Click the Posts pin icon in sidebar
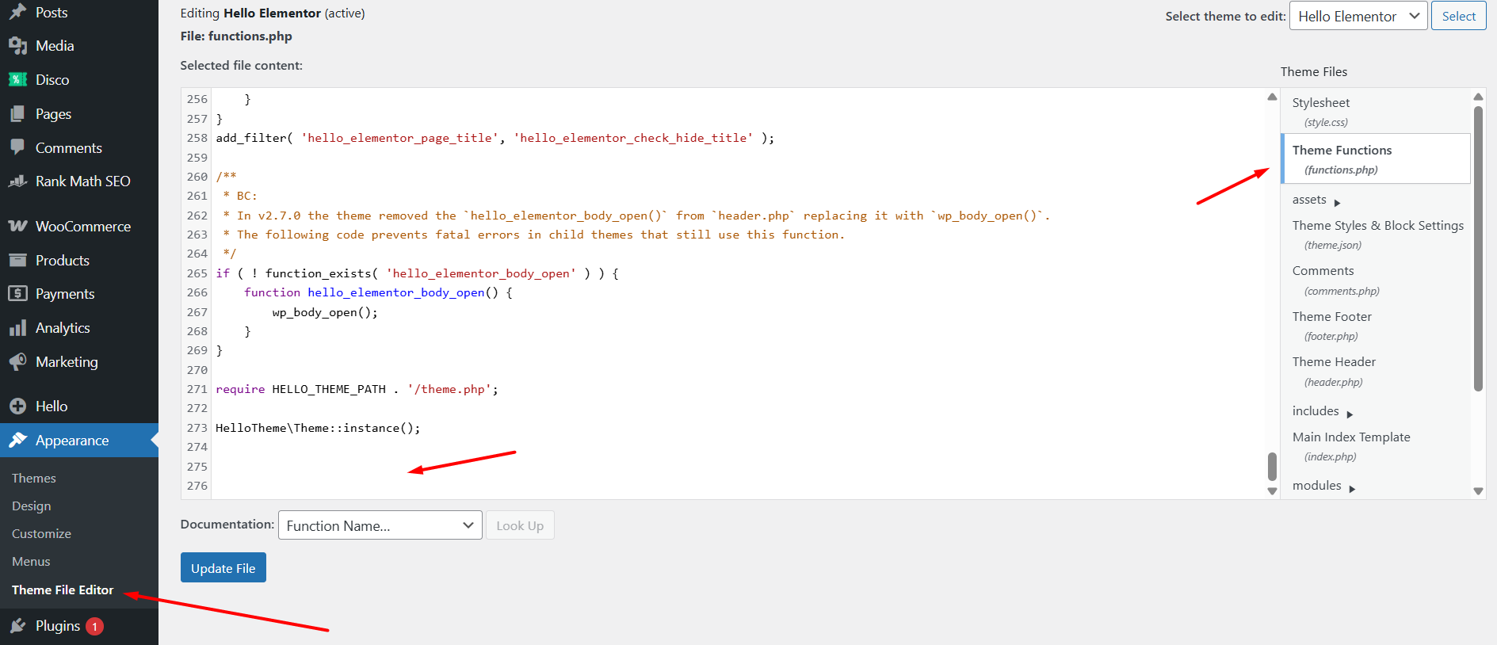The image size is (1497, 645). pos(17,12)
